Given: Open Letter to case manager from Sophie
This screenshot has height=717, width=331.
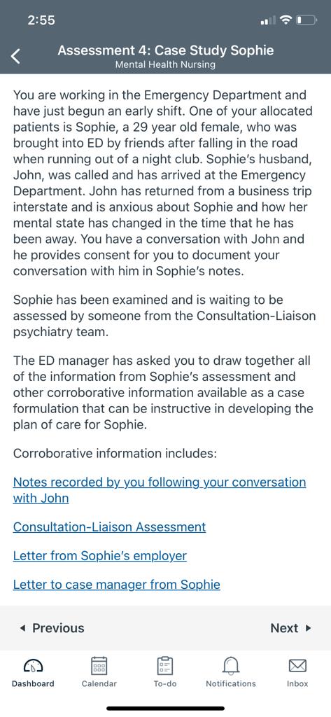Looking at the screenshot, I should [x=117, y=585].
